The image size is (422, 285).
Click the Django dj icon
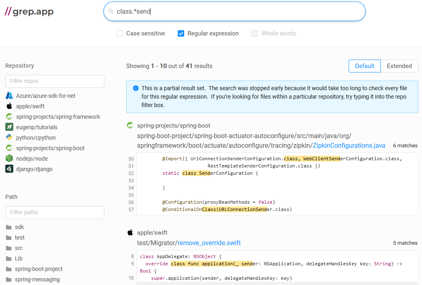[9, 169]
